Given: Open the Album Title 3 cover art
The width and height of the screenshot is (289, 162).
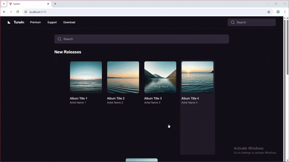Looking at the screenshot, I should [160, 77].
